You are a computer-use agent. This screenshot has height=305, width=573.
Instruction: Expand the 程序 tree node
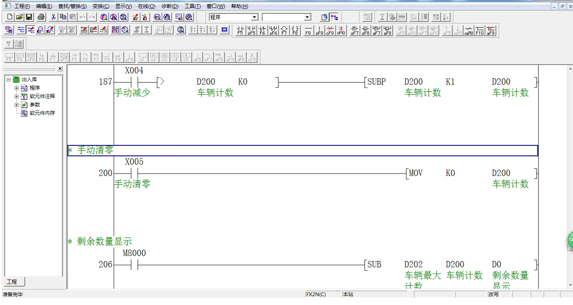(17, 88)
